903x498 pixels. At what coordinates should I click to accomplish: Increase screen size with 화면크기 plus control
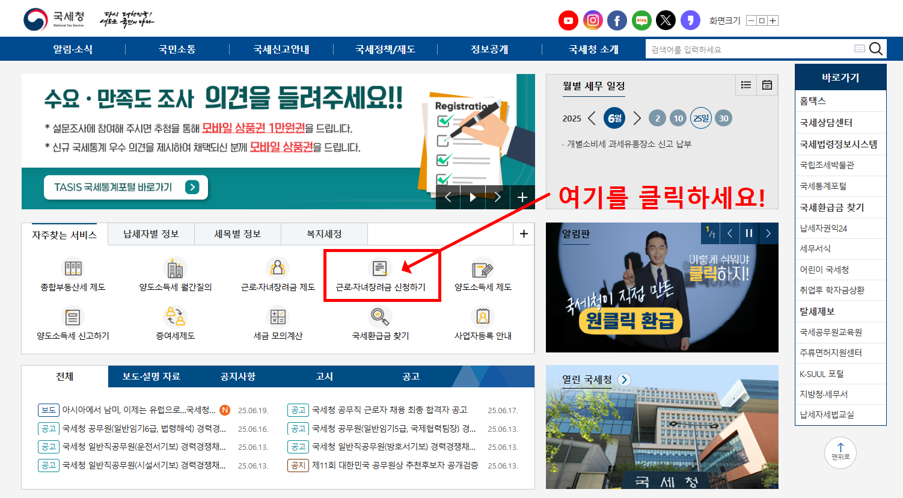pos(773,20)
